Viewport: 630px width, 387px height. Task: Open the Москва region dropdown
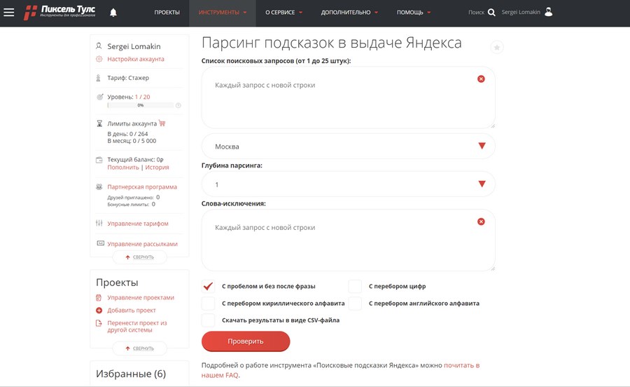pyautogui.click(x=349, y=147)
